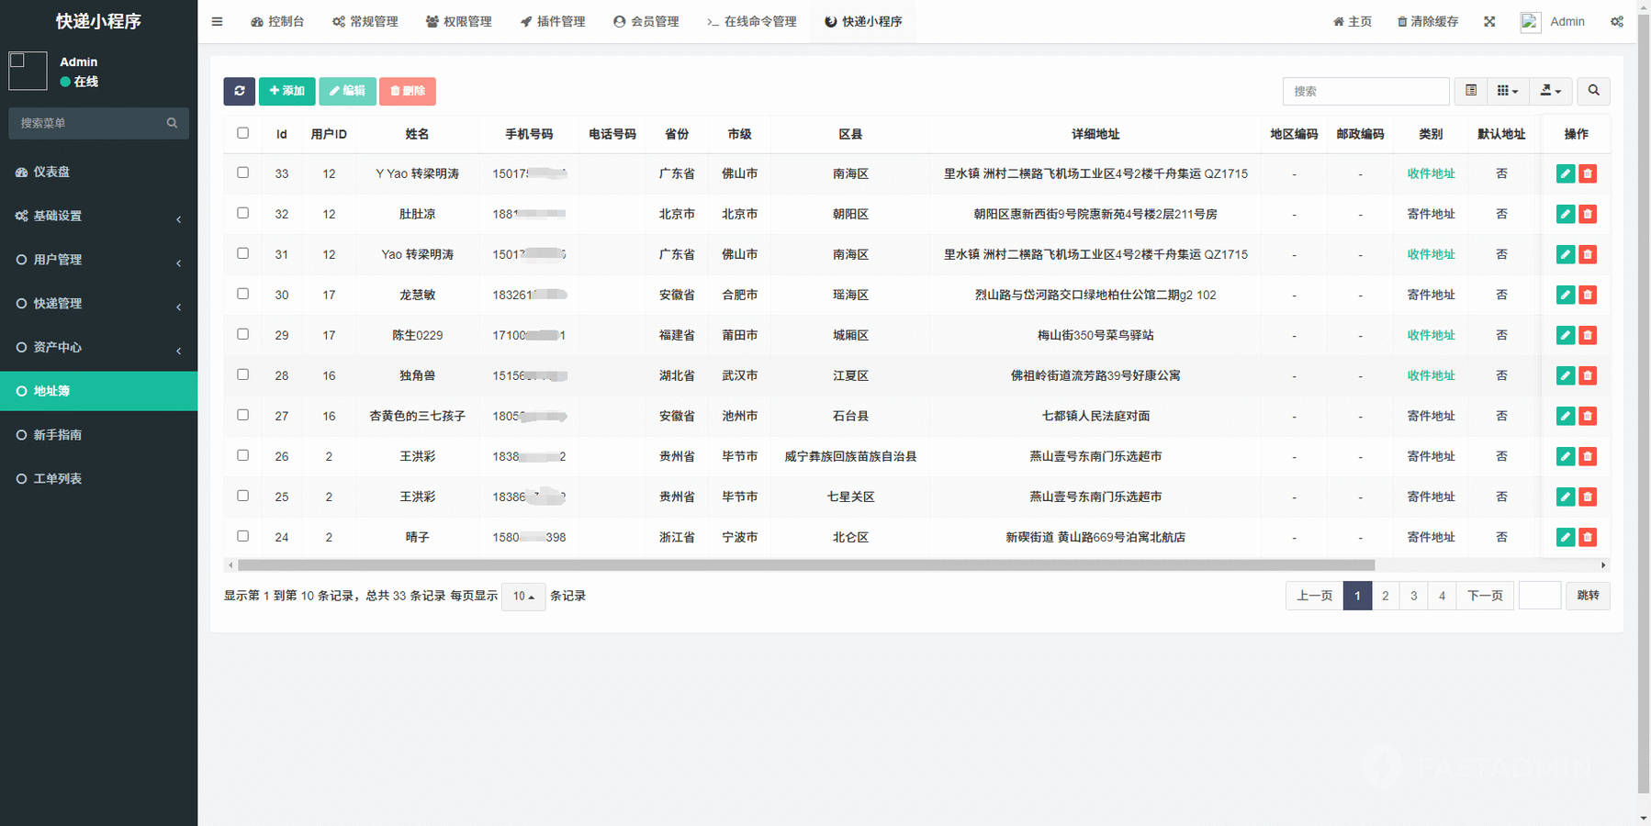Click the green edit icon for row 33

(x=1566, y=173)
